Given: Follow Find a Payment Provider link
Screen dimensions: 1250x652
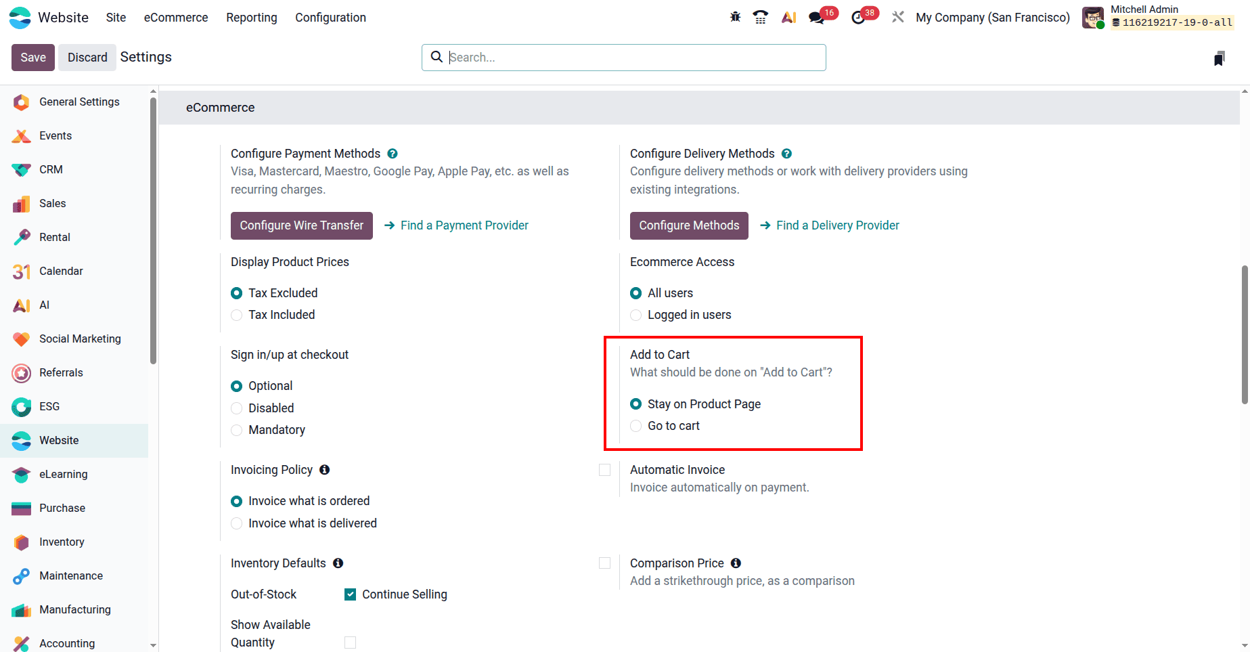Looking at the screenshot, I should pyautogui.click(x=457, y=225).
